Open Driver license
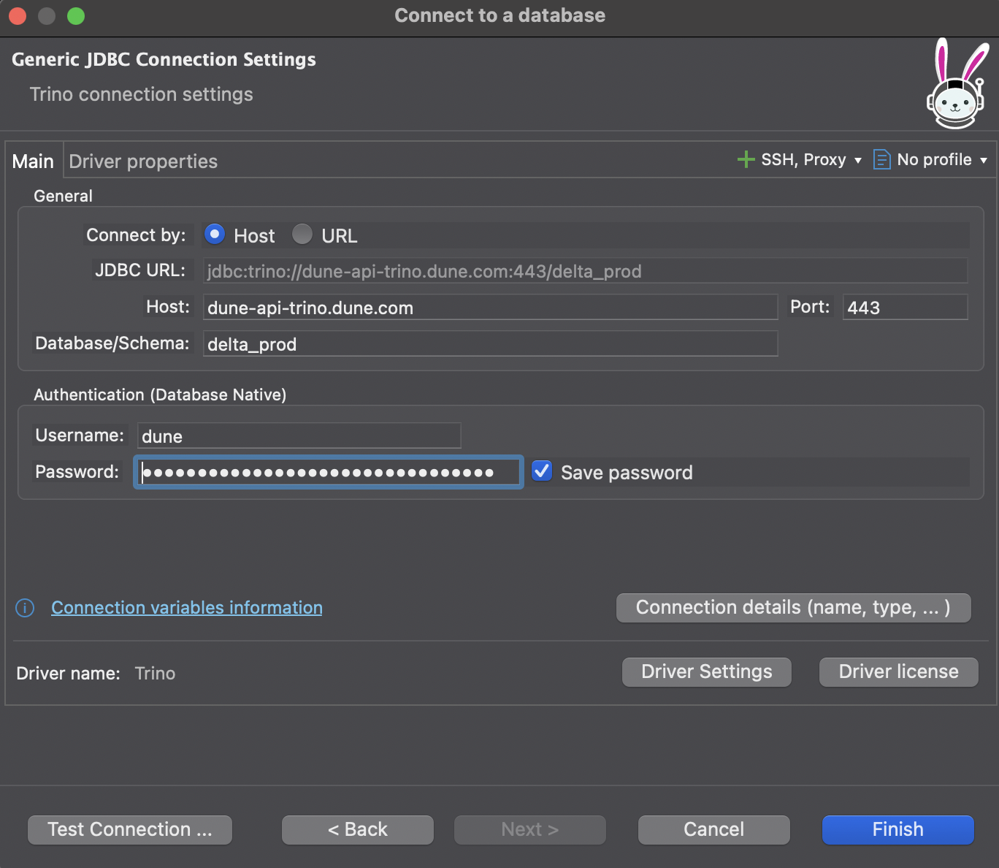 coord(899,672)
